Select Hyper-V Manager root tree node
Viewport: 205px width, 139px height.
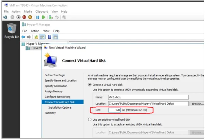coord(35,44)
